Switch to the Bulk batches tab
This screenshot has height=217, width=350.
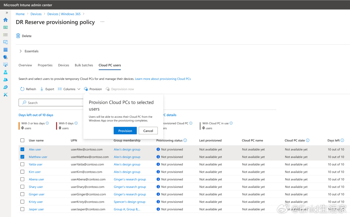[x=84, y=65]
